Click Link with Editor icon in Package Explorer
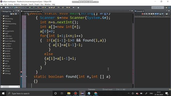171x96 pixels. tap(13, 14)
